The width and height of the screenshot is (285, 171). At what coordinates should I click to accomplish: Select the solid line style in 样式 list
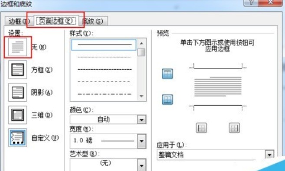104,45
